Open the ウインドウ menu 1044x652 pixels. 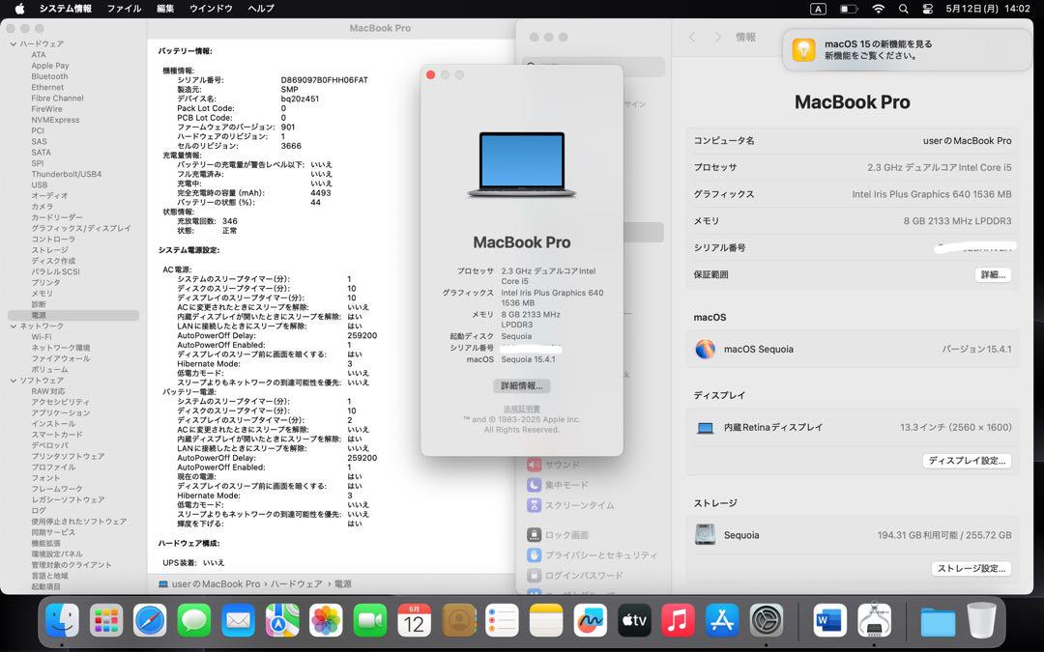(x=211, y=9)
